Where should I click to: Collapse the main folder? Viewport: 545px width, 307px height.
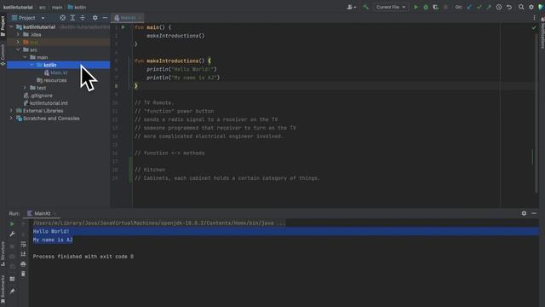pyautogui.click(x=25, y=57)
